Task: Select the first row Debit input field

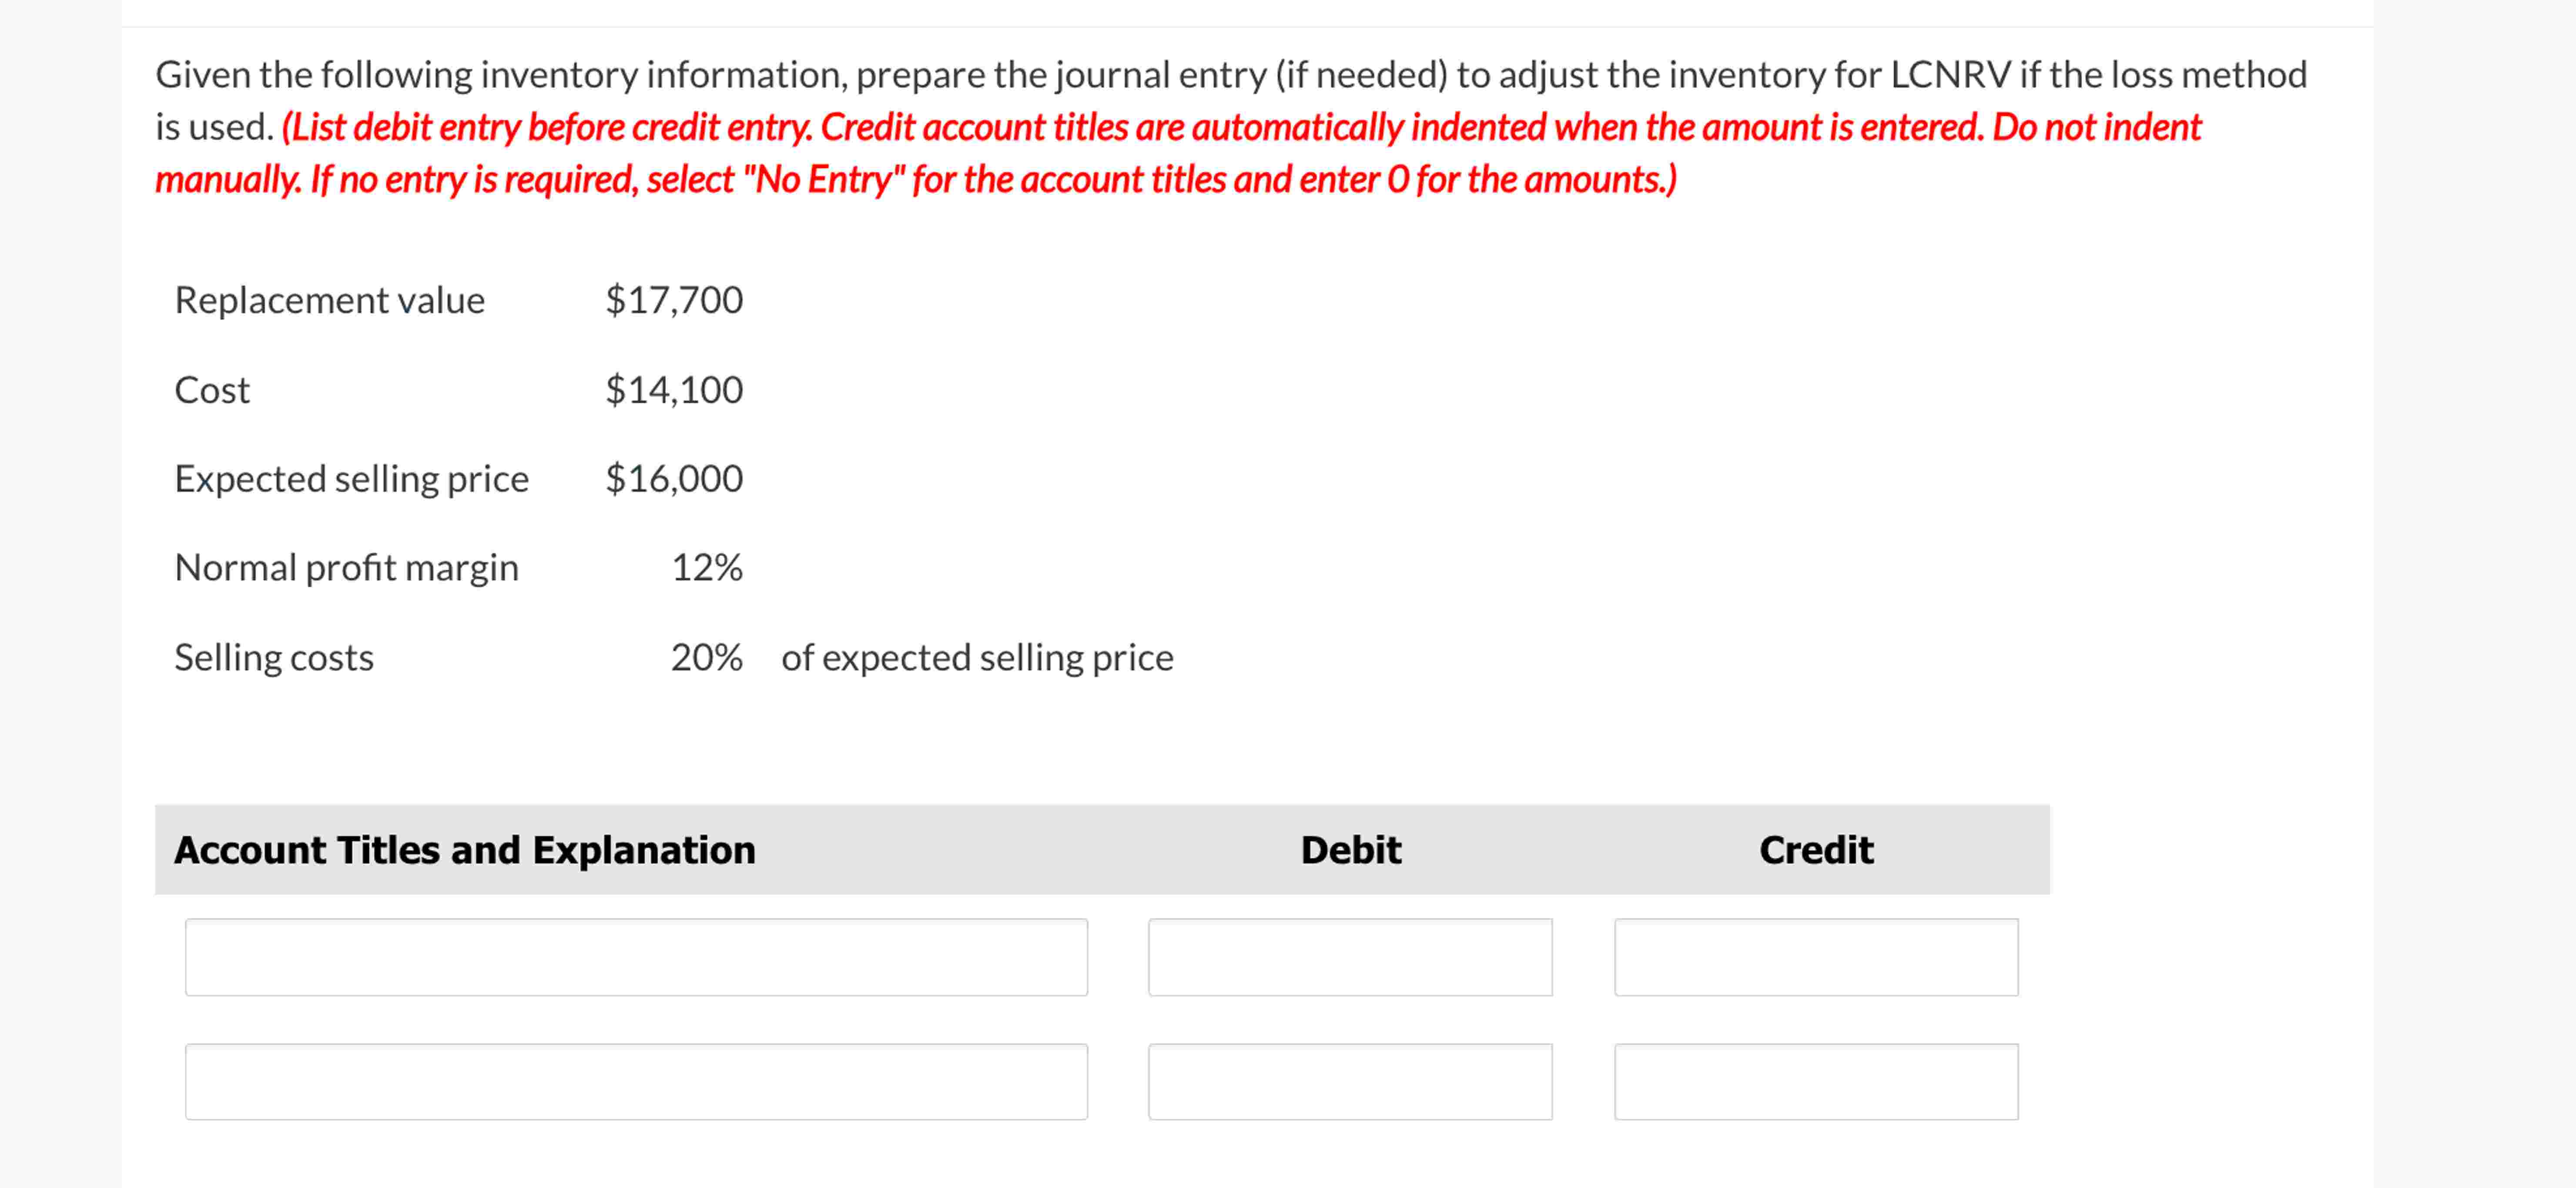Action: [1351, 957]
